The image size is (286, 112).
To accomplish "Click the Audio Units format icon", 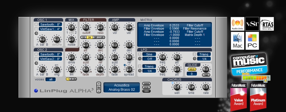I will pyautogui.click(x=238, y=24).
